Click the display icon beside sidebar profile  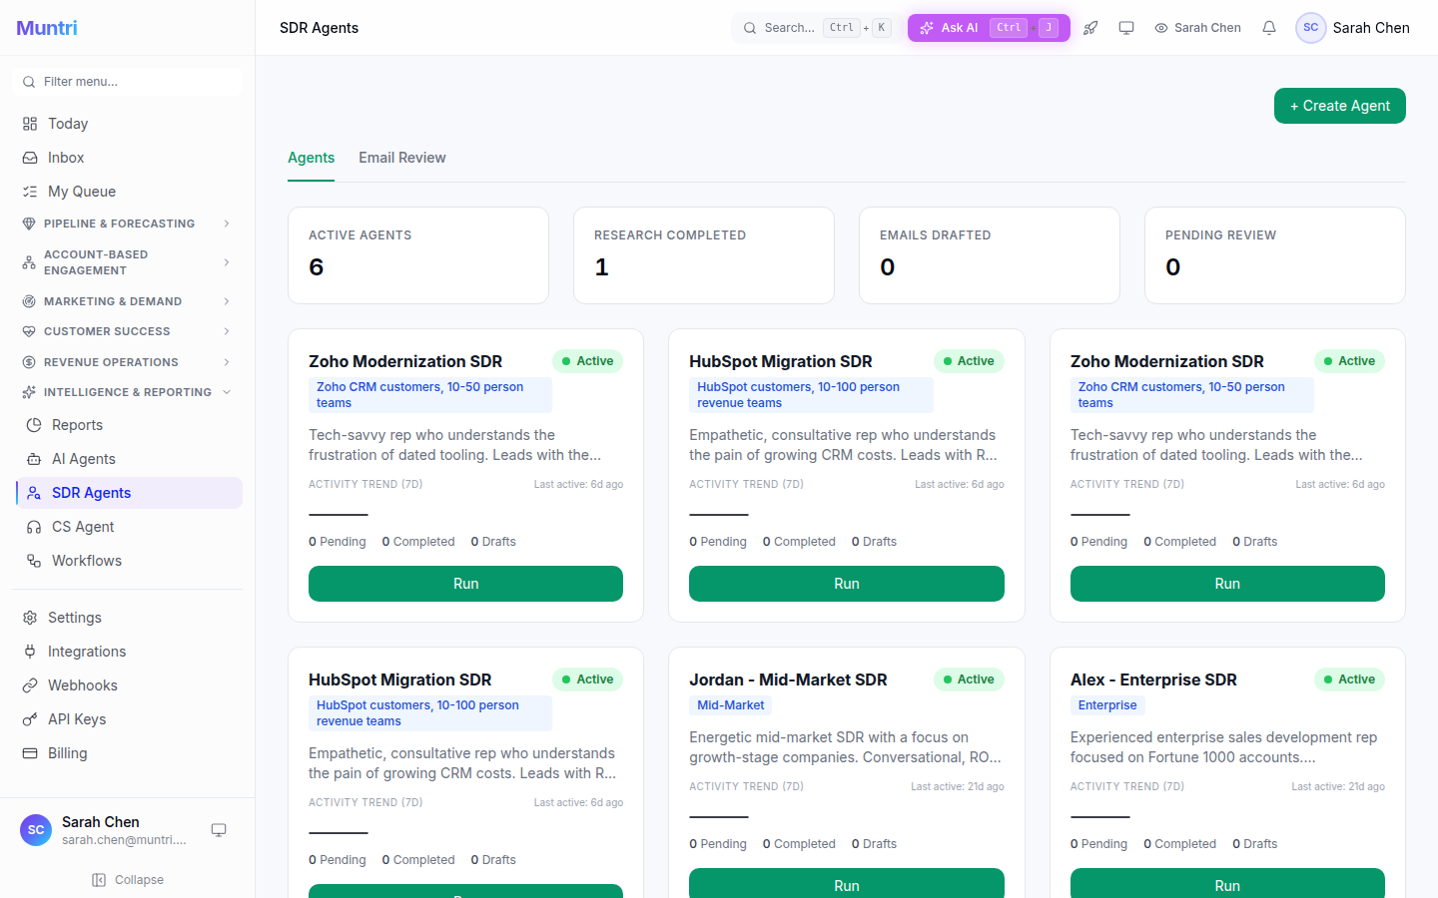click(219, 830)
